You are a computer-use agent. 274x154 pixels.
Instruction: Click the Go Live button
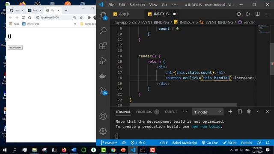(210, 142)
